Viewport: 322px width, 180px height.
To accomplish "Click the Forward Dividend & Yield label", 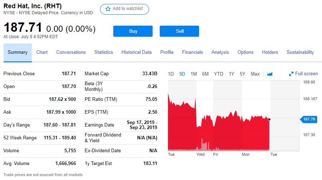I will [x=103, y=138].
